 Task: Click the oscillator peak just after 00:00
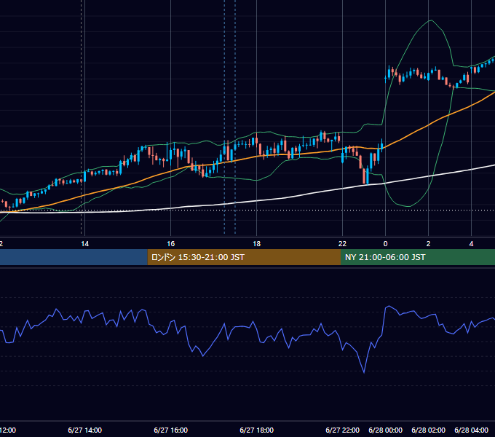(x=389, y=306)
